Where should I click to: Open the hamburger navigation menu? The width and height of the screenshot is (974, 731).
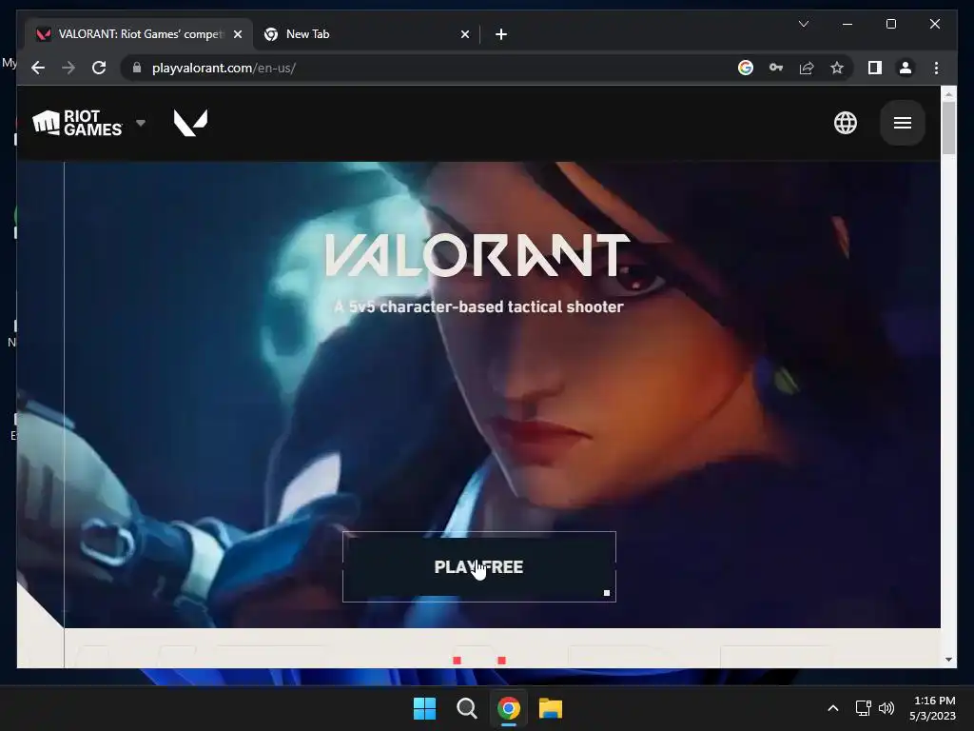[903, 123]
